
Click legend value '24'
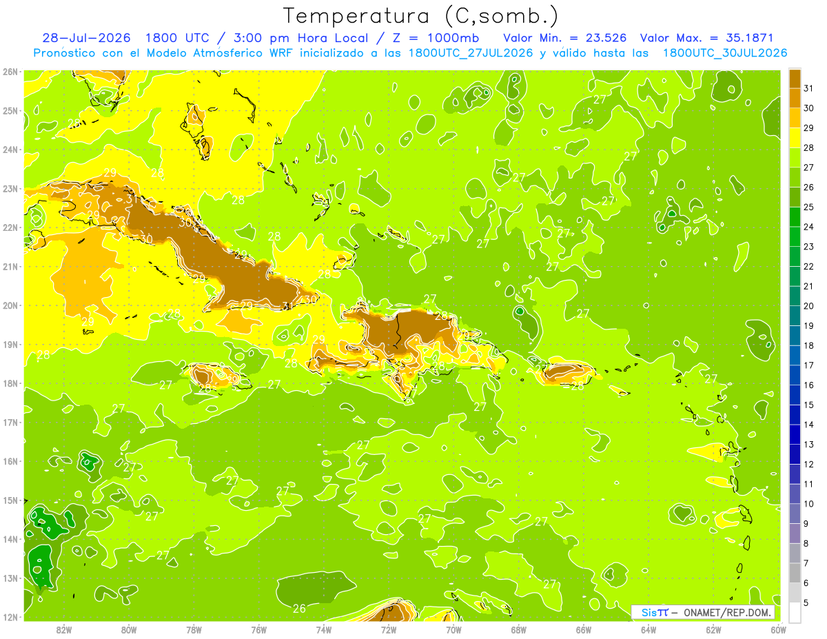[808, 227]
